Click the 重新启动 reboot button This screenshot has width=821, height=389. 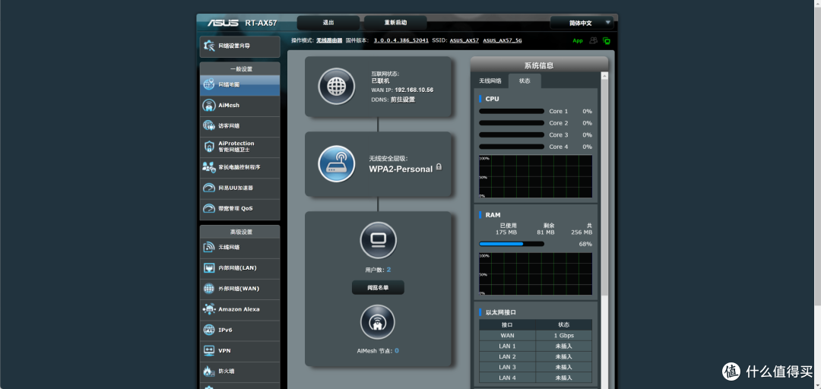click(x=395, y=23)
